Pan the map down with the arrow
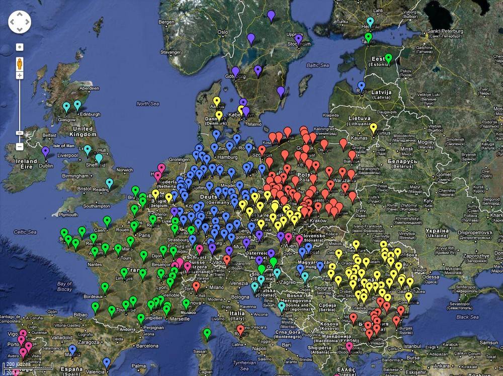Viewport: 503px width, 376px height. pos(20,29)
